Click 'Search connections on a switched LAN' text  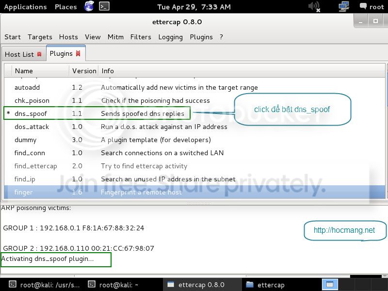tap(162, 153)
